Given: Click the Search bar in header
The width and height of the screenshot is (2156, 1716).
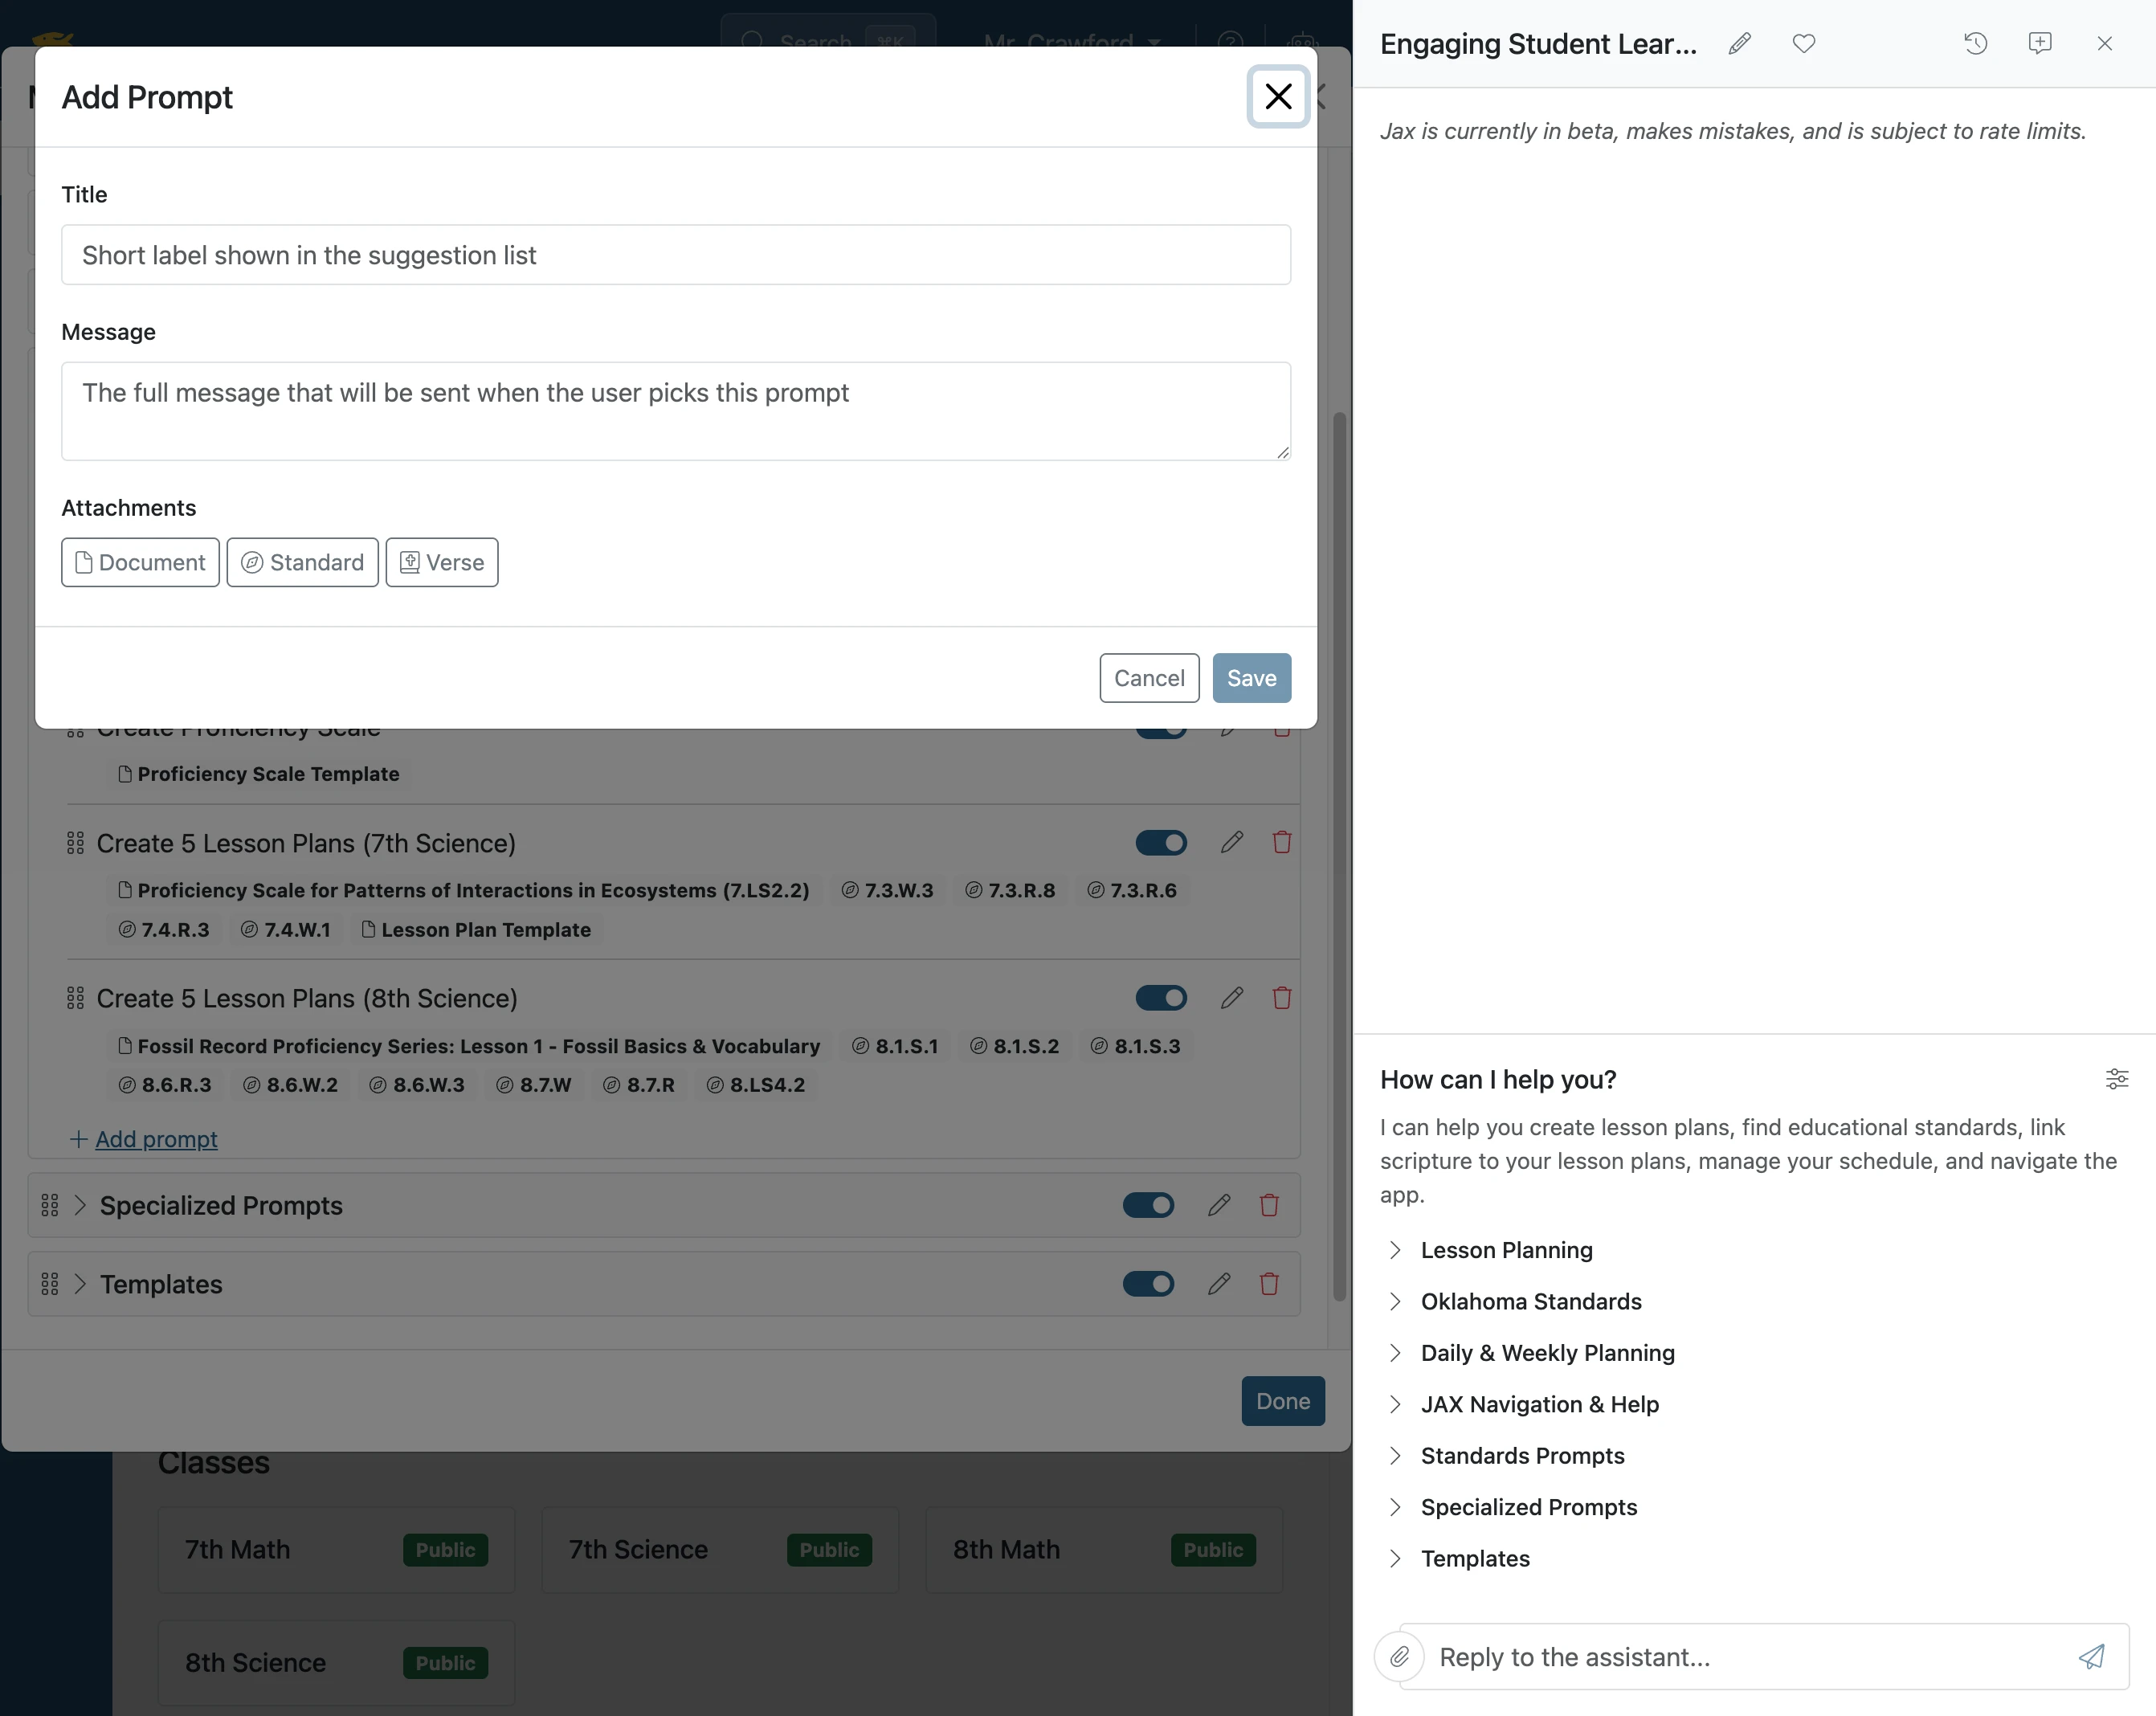Looking at the screenshot, I should click(828, 42).
